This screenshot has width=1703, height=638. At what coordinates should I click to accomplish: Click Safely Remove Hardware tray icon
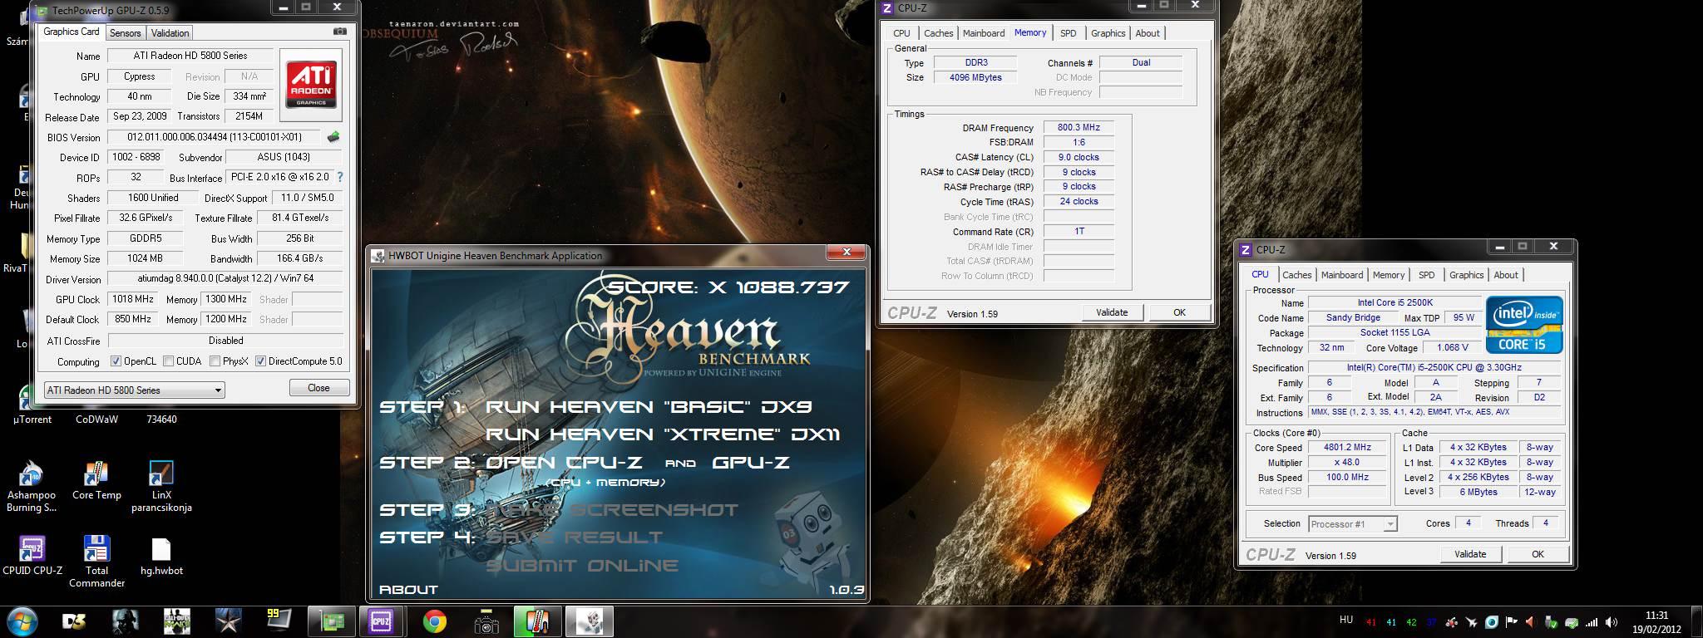pos(1552,622)
